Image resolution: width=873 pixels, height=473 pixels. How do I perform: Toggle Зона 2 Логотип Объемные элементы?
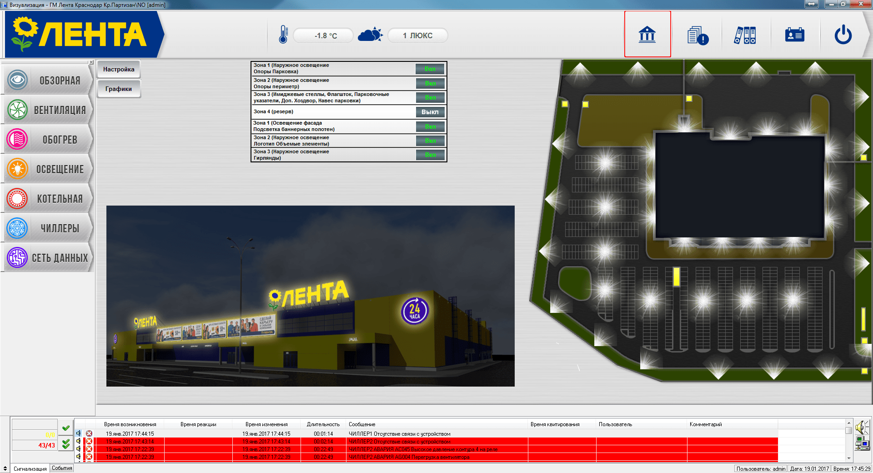coord(430,141)
